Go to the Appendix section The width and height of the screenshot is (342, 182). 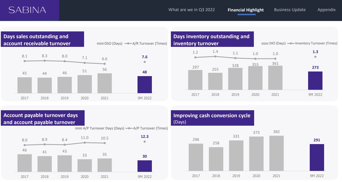(x=326, y=10)
